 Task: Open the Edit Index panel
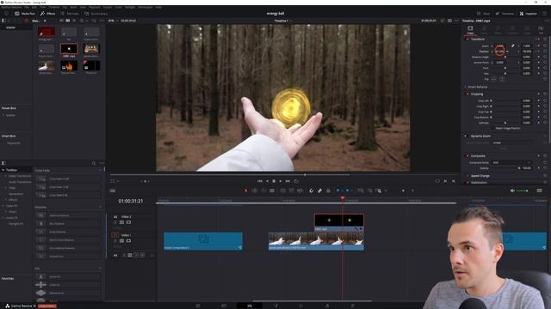[70, 14]
